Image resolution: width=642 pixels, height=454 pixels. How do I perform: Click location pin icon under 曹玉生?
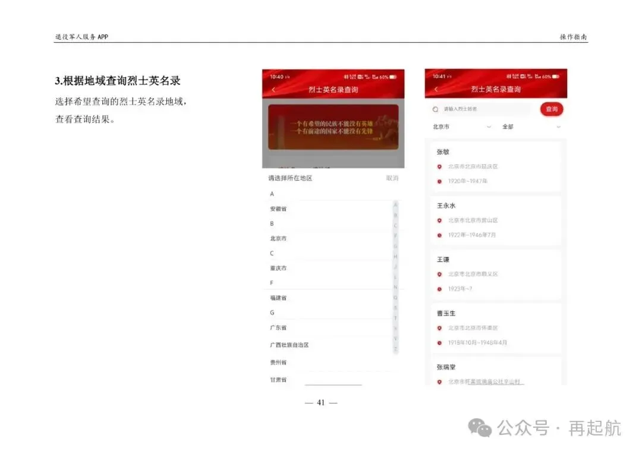coord(439,329)
